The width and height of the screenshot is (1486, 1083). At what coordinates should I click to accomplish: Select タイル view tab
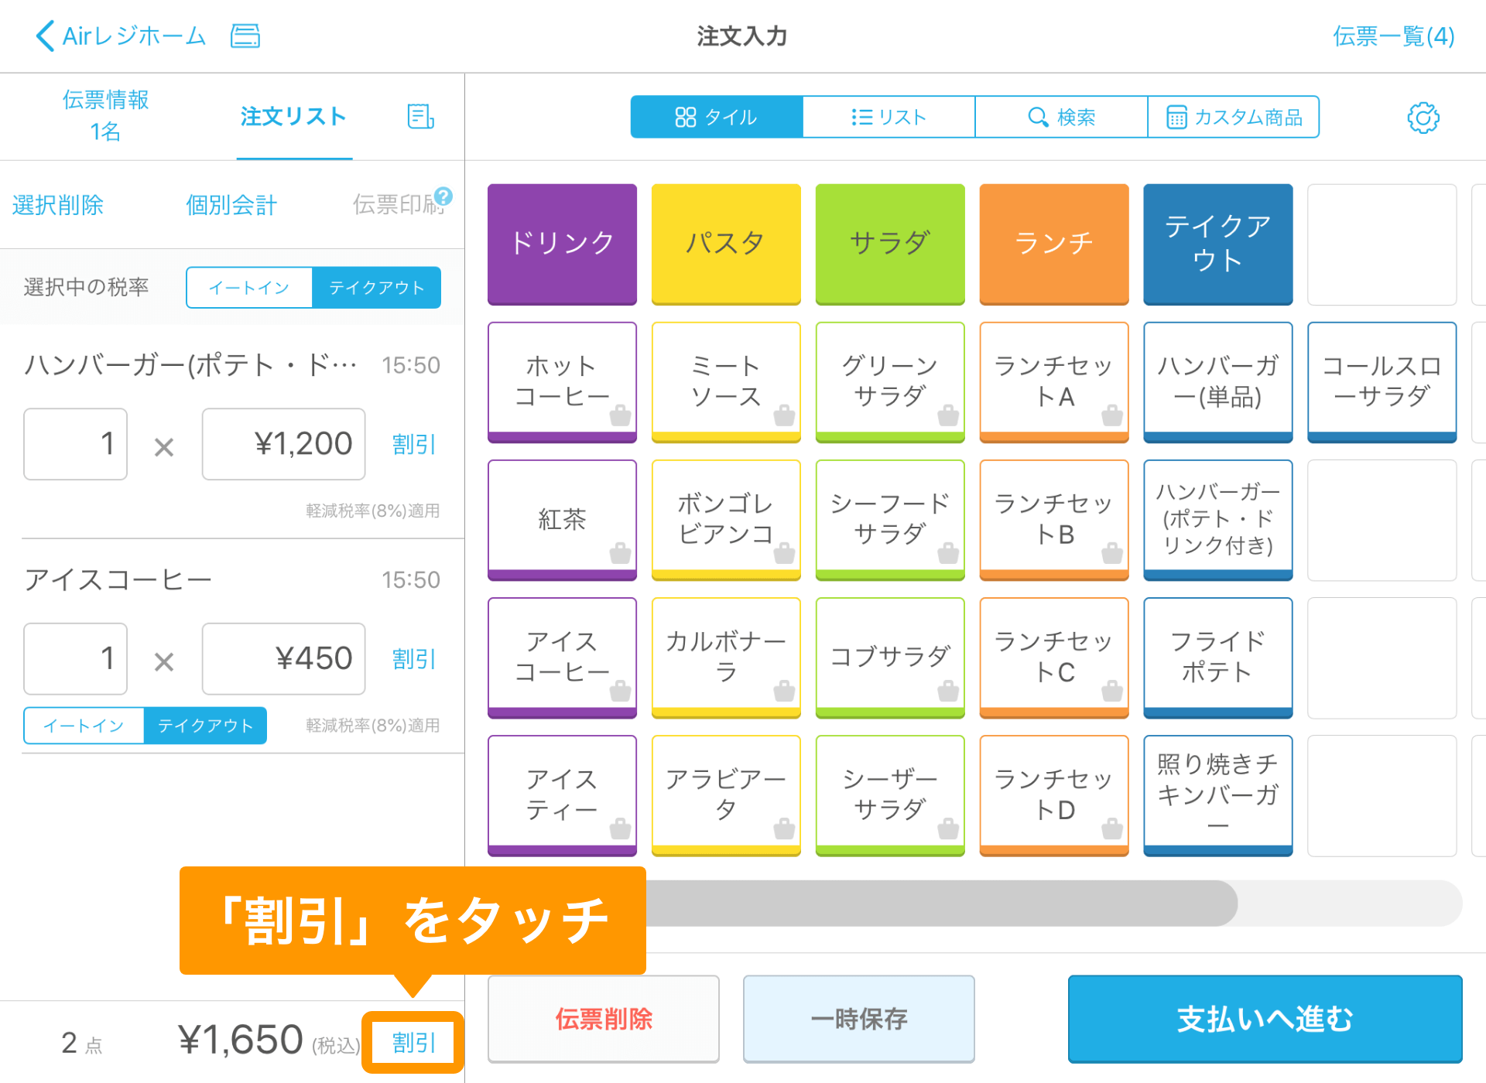click(716, 117)
